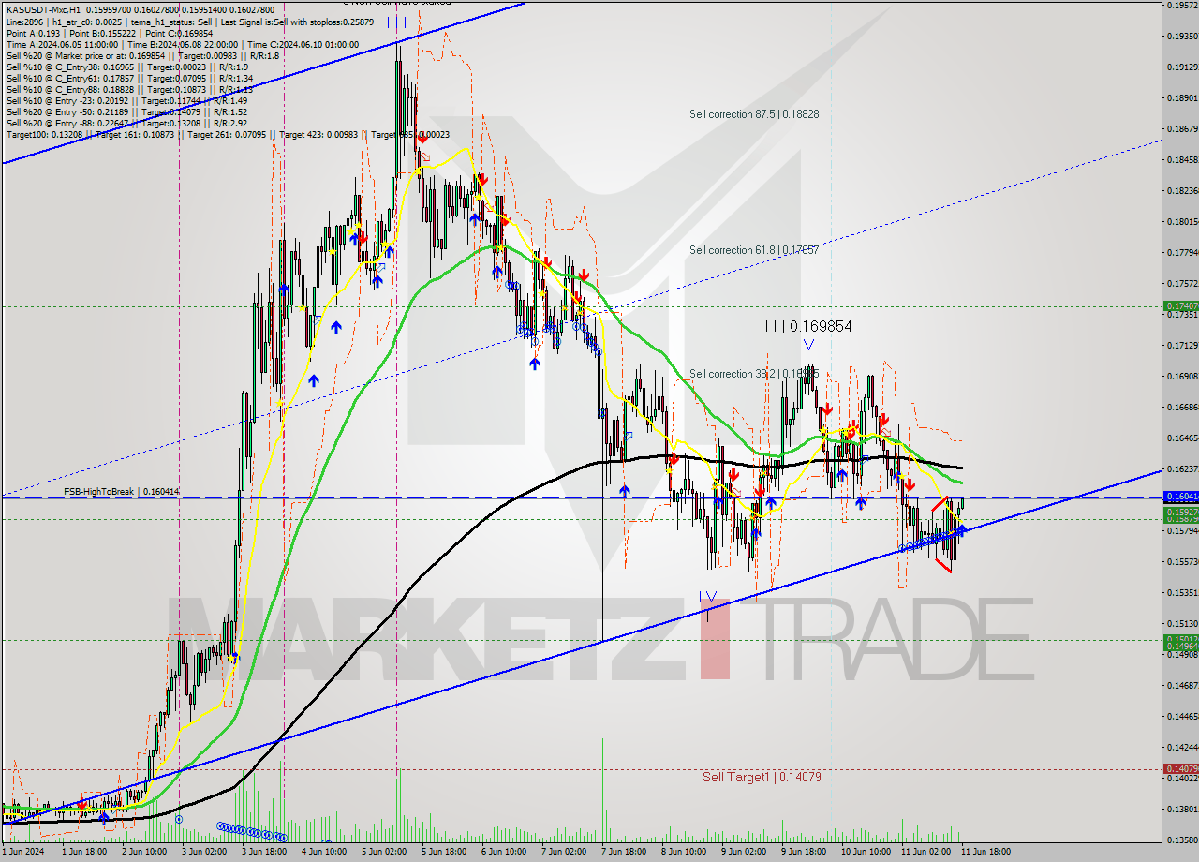Click the 'Sell correction 38.2' level label

(x=754, y=374)
